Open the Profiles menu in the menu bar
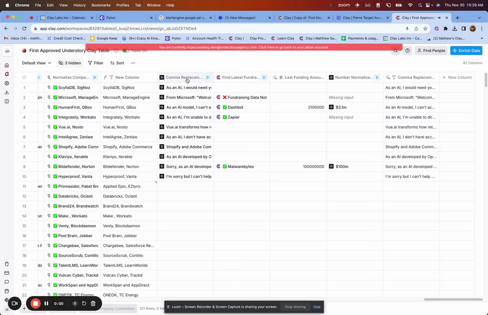This screenshot has height=315, width=488. pyautogui.click(x=123, y=5)
